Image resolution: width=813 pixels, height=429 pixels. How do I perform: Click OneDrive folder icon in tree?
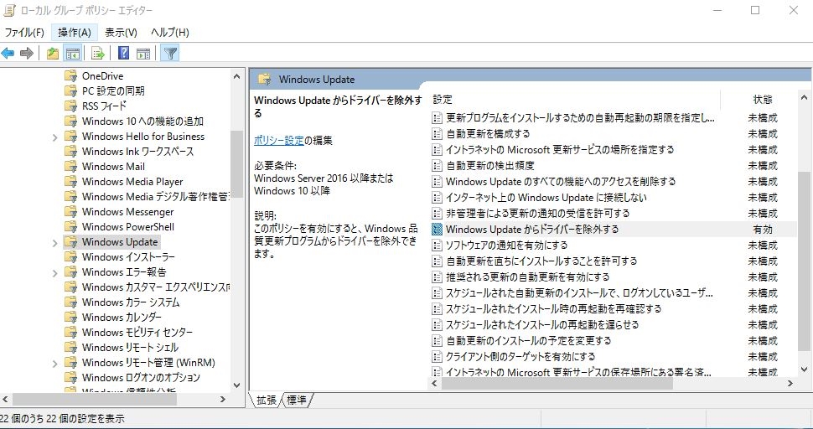(x=71, y=75)
